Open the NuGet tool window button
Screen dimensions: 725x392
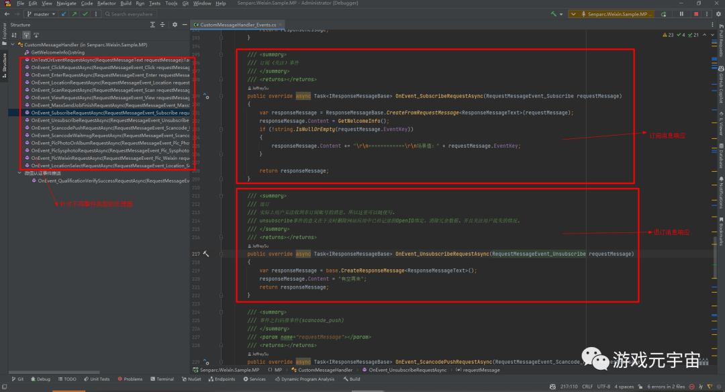pos(191,379)
